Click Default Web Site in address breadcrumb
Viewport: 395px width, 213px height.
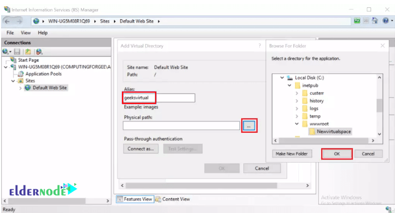(x=137, y=21)
